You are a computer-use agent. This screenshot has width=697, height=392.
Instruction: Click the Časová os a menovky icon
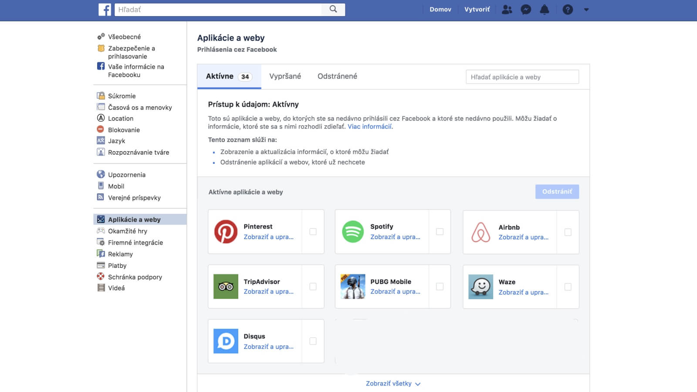click(x=101, y=107)
